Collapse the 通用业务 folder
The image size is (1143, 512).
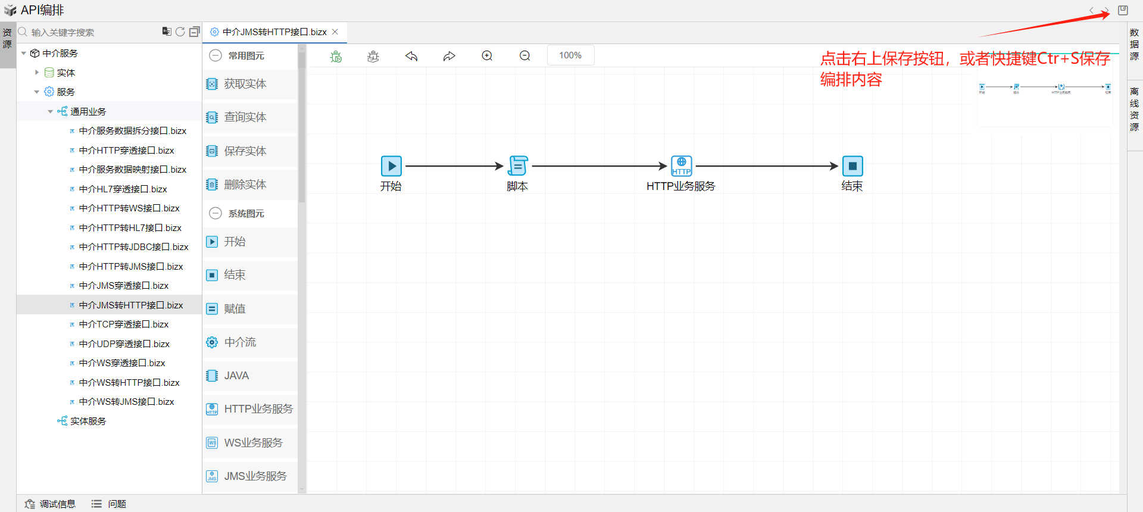coord(51,112)
